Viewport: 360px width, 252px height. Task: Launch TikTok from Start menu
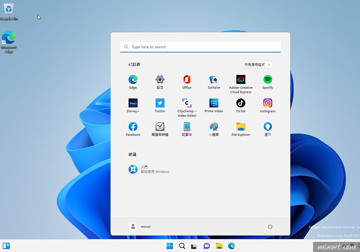click(241, 105)
